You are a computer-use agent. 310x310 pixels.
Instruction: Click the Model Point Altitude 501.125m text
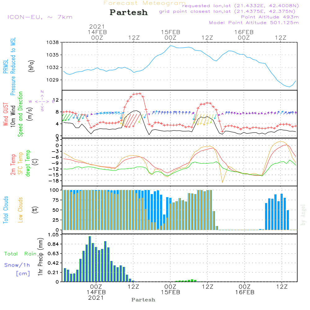tap(254, 23)
